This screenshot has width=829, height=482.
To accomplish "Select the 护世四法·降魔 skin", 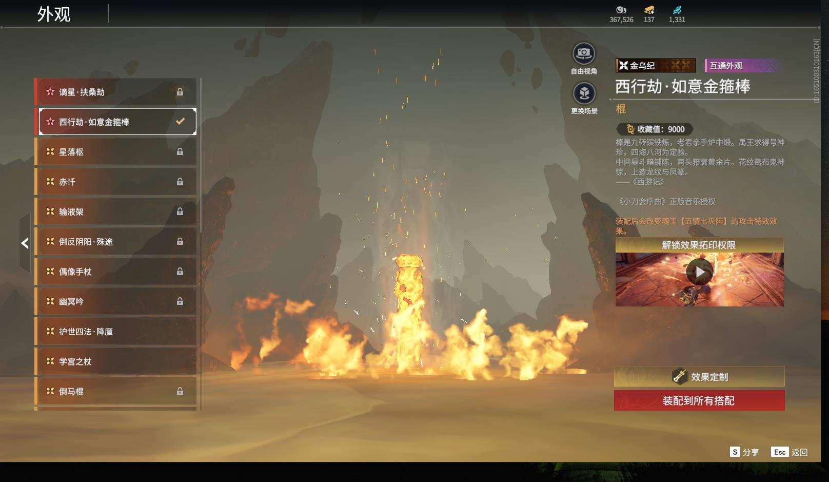I will (x=116, y=332).
